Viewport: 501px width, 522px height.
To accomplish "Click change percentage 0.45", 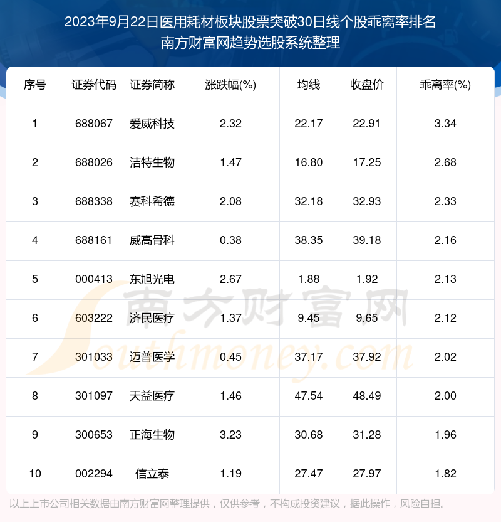I will point(230,357).
